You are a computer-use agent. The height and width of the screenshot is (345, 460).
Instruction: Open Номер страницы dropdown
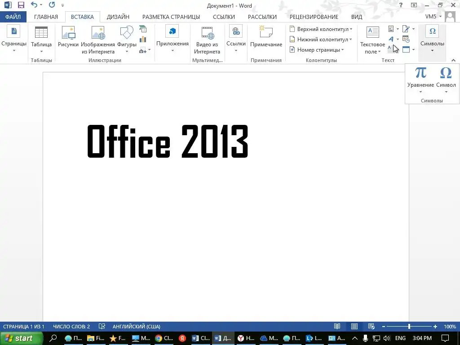tap(317, 49)
